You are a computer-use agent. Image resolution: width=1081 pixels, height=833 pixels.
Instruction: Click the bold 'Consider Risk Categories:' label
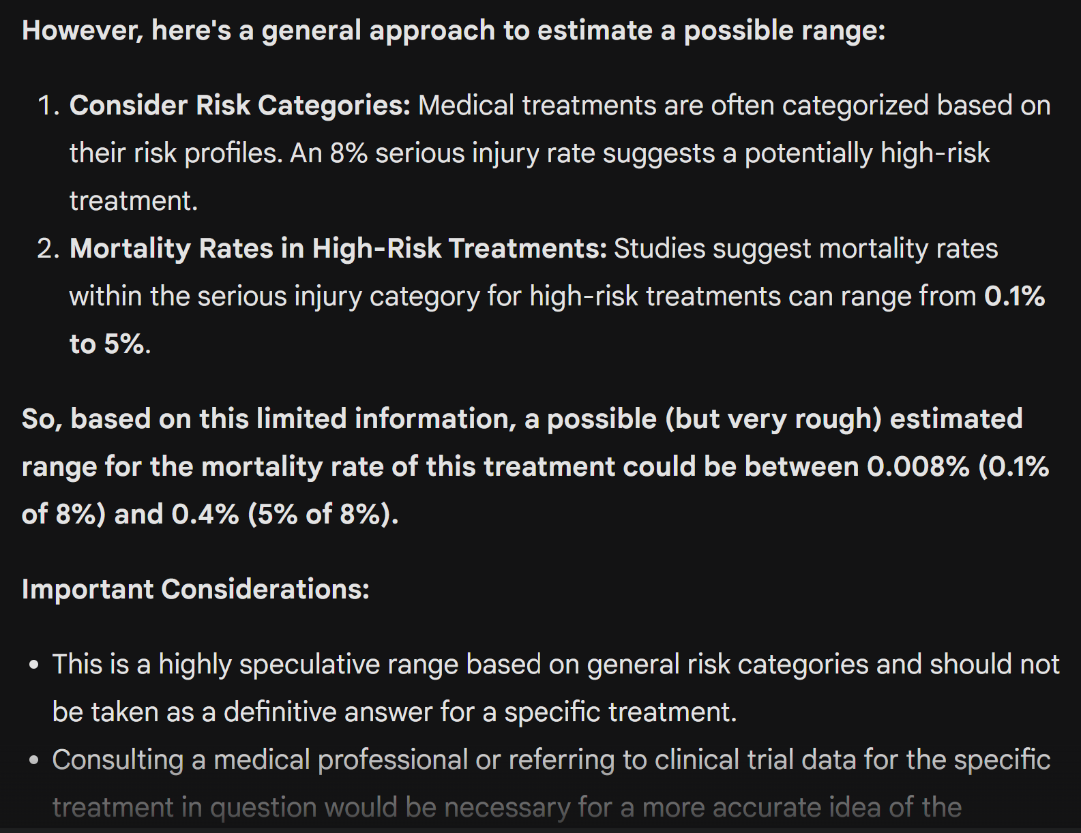(x=239, y=106)
